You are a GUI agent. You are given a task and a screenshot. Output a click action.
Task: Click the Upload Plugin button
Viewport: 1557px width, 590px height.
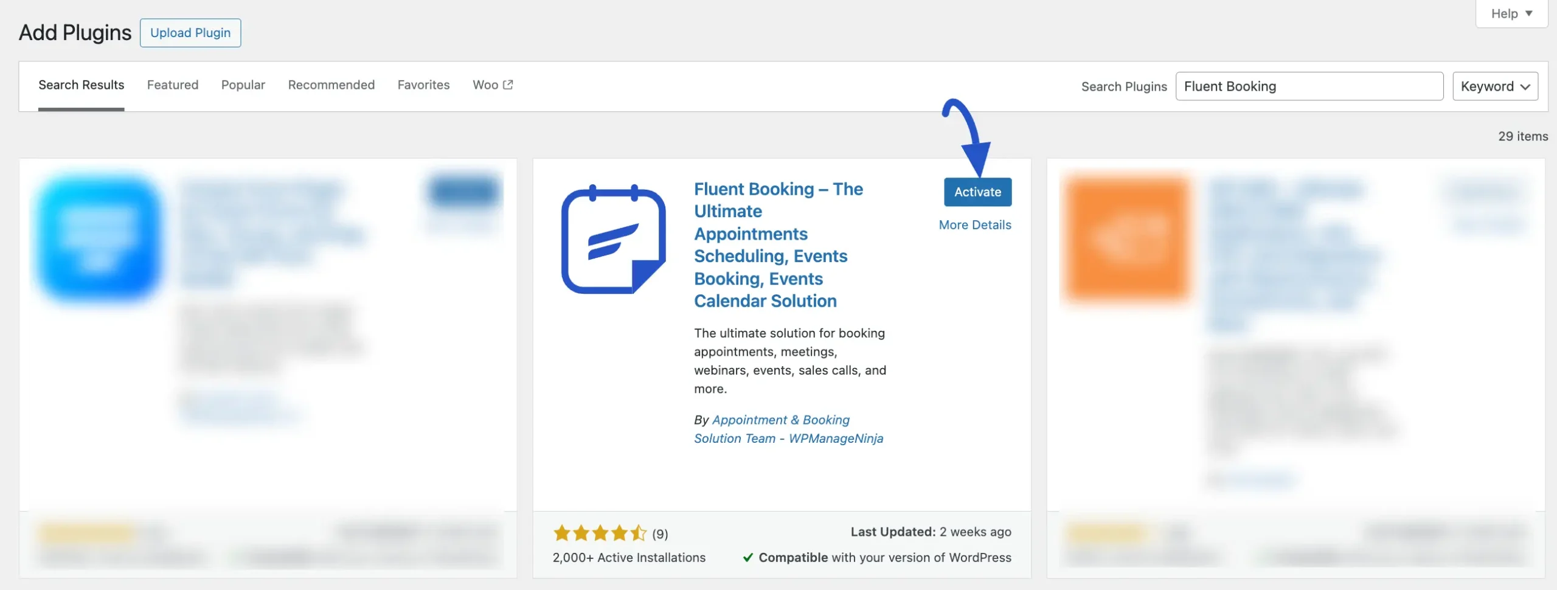click(x=190, y=33)
